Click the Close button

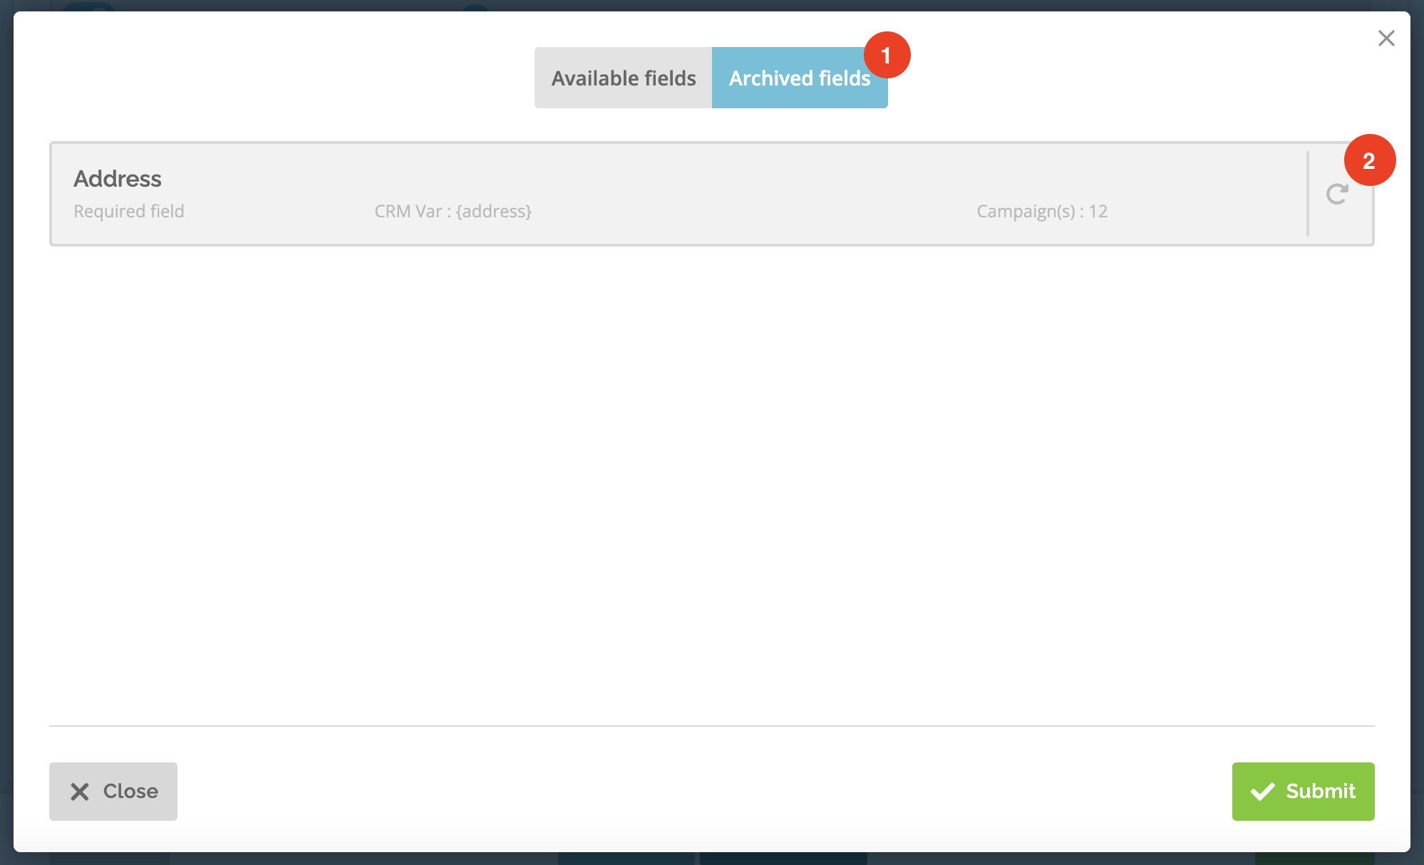[113, 791]
